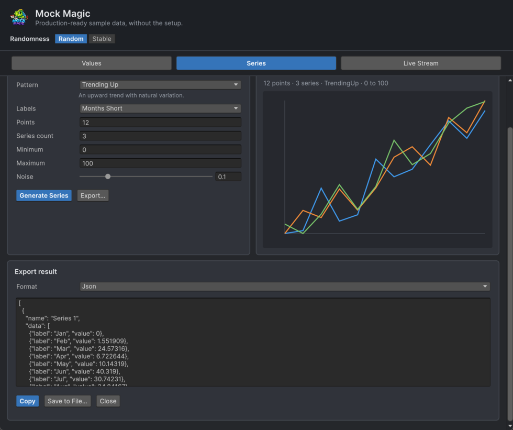Click the Mock Magic dragon logo icon

(19, 17)
